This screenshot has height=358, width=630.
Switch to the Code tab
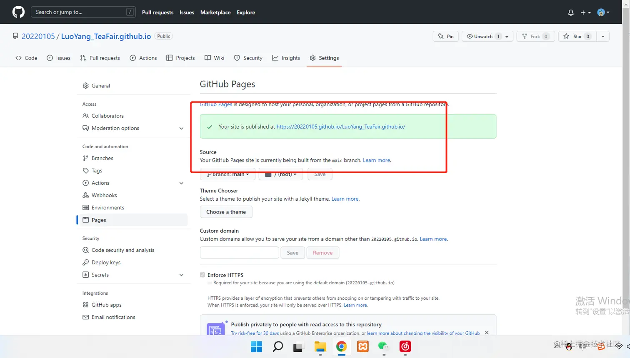(26, 58)
